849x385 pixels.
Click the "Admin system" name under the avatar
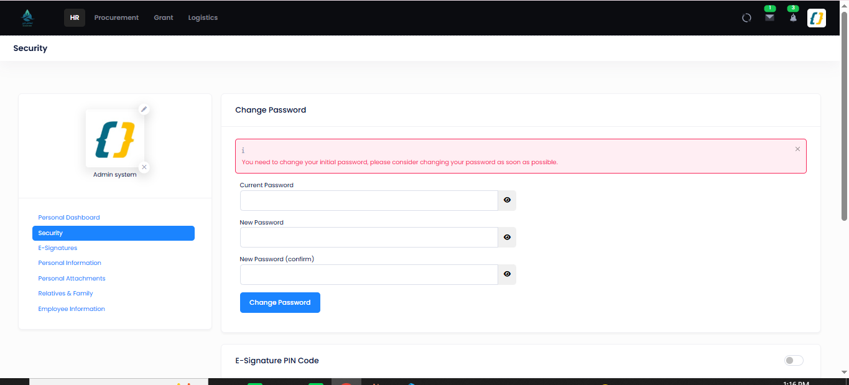point(115,175)
